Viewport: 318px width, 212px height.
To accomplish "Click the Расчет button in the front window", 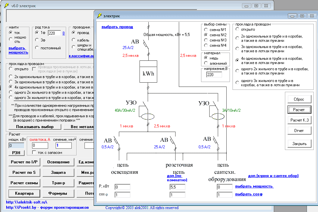I will (x=299, y=110).
